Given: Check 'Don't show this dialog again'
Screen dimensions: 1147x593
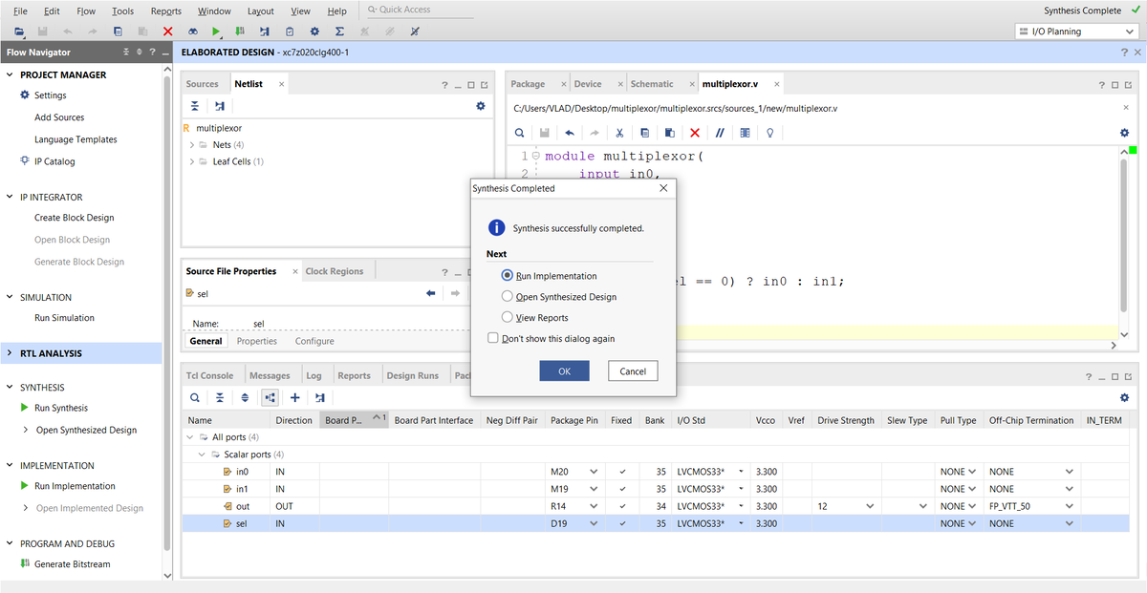Looking at the screenshot, I should tap(493, 338).
